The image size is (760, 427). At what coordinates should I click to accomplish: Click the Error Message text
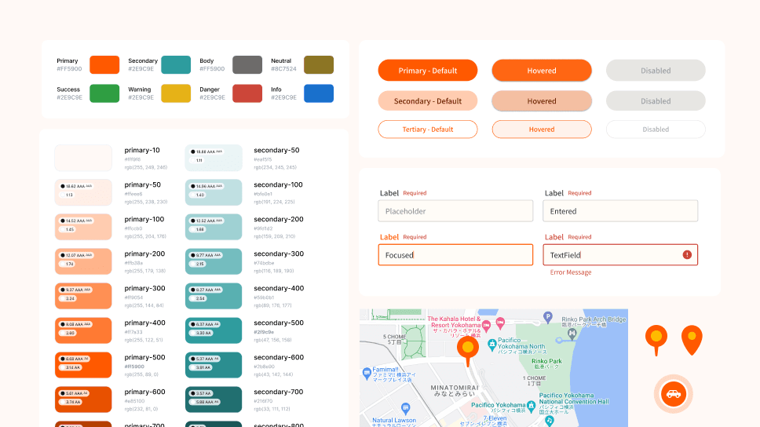pos(571,272)
